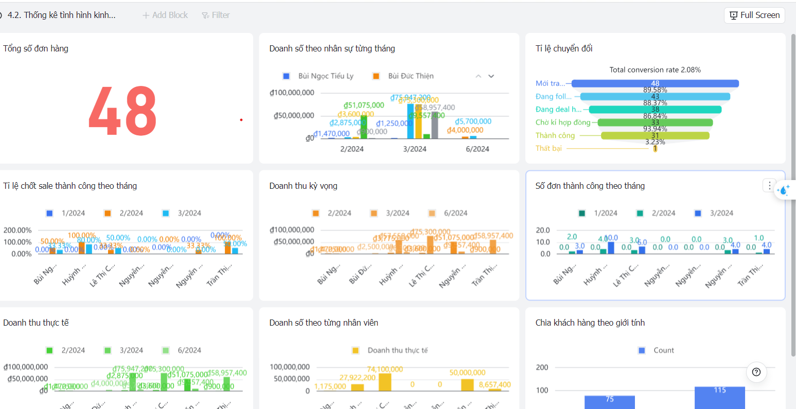This screenshot has height=409, width=796.
Task: Show previous legend page in Doanh số theo nhân sự chart
Action: click(478, 76)
